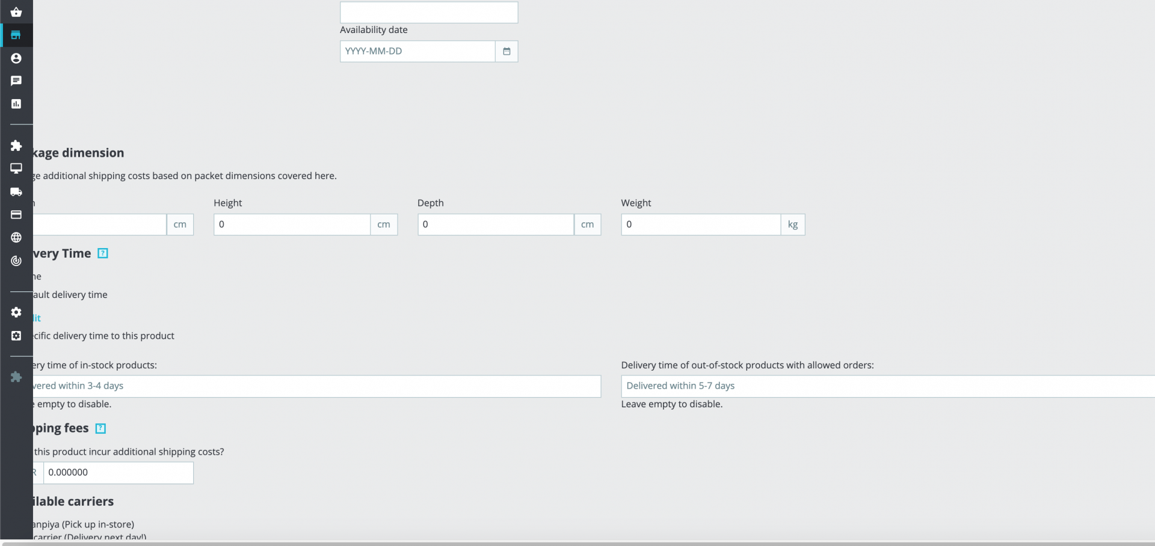
Task: Open the Availability date calendar picker
Action: point(507,51)
